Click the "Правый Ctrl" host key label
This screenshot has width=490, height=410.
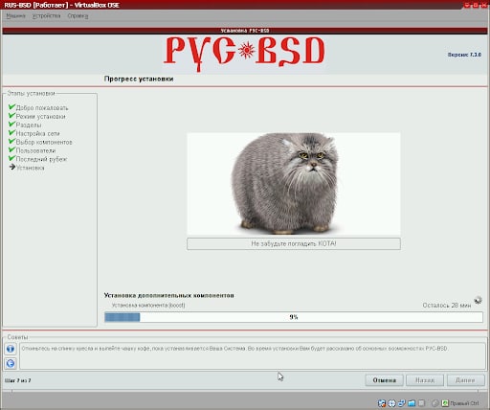point(464,403)
